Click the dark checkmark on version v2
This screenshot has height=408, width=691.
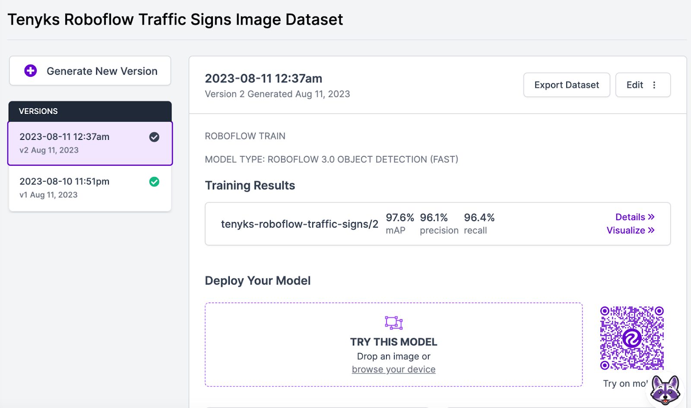point(154,137)
